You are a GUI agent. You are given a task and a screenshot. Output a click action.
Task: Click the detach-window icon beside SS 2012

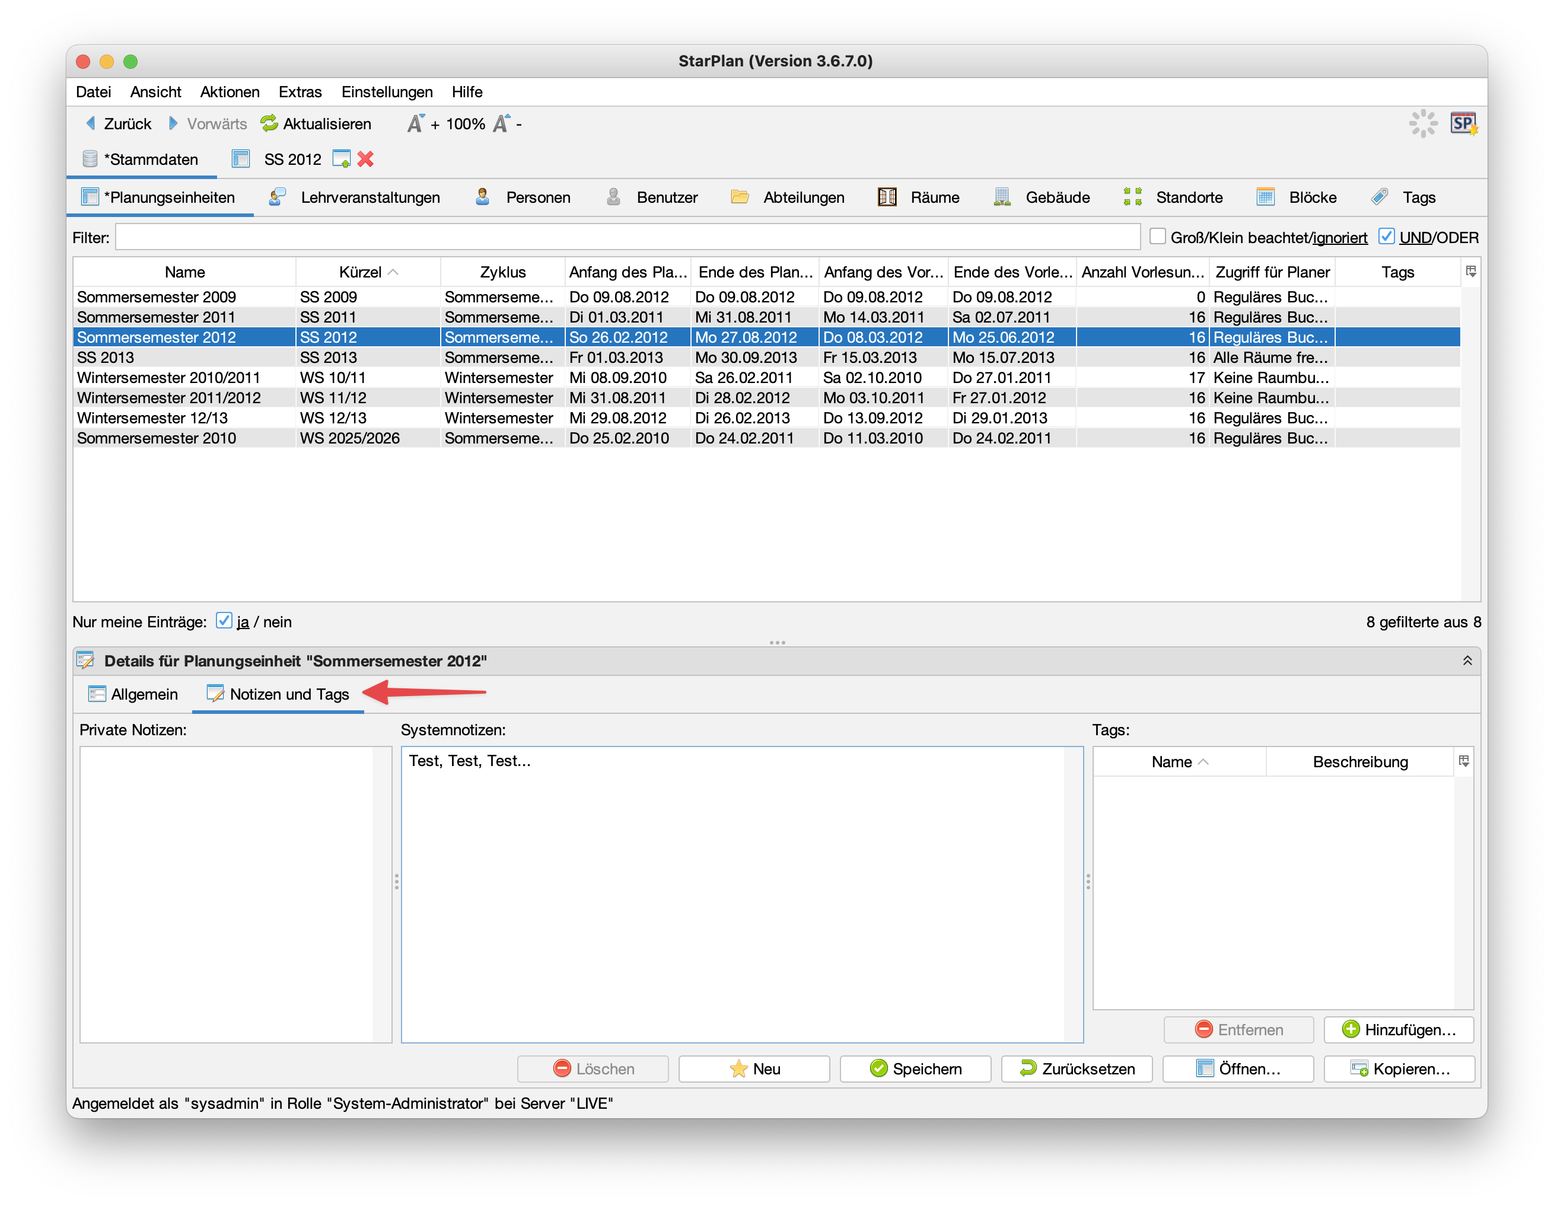point(342,159)
